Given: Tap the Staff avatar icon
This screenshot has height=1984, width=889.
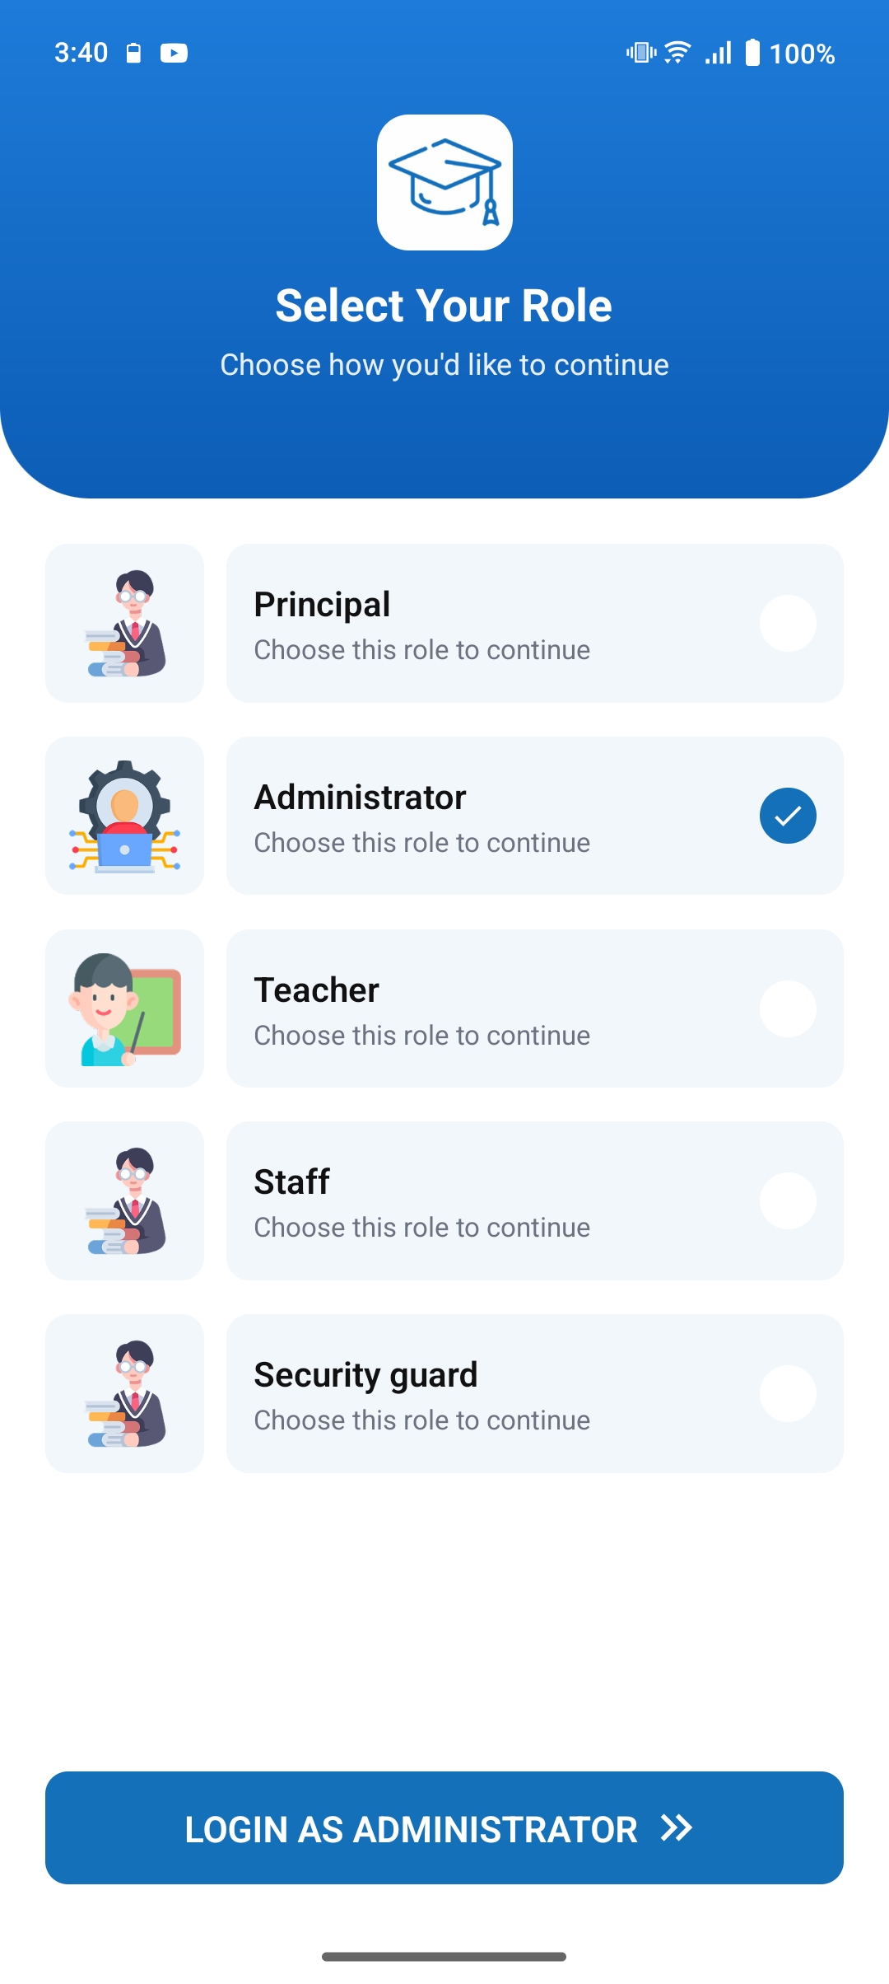Looking at the screenshot, I should point(124,1200).
